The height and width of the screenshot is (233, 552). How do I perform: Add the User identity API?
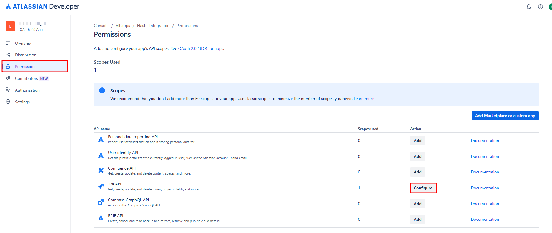point(417,156)
